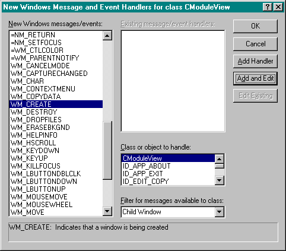Image resolution: width=286 pixels, height=251 pixels.
Task: Click the class list scroll-up arrow
Action: [220, 159]
